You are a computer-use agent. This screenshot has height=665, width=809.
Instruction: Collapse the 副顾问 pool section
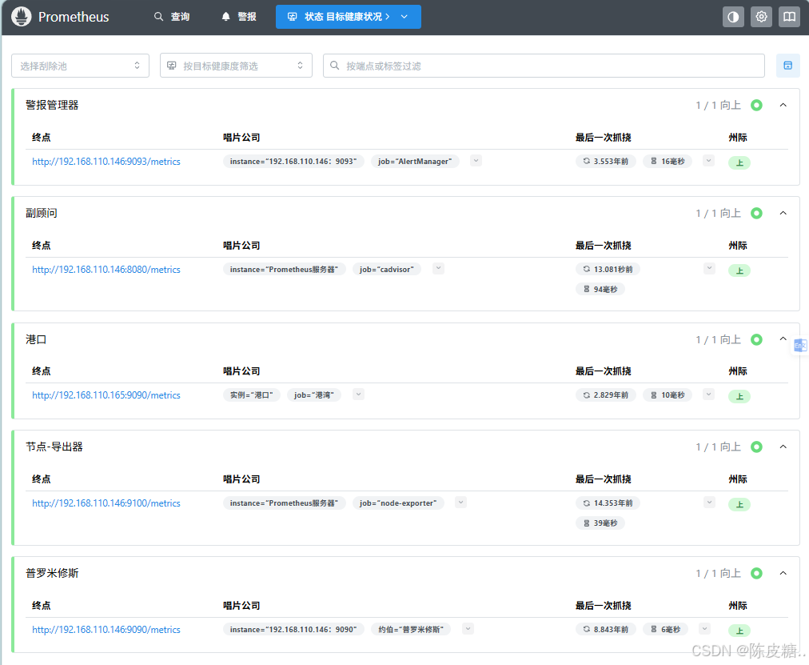(x=783, y=213)
